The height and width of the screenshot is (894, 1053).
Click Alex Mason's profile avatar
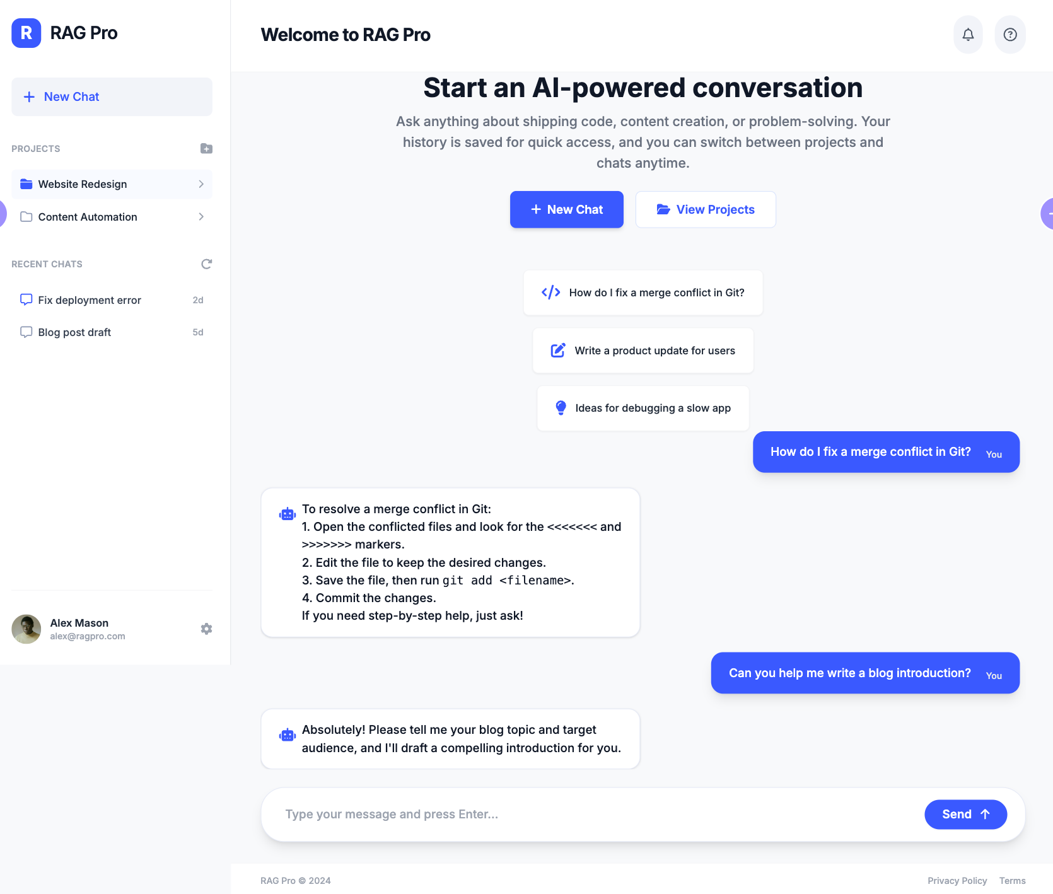(26, 629)
